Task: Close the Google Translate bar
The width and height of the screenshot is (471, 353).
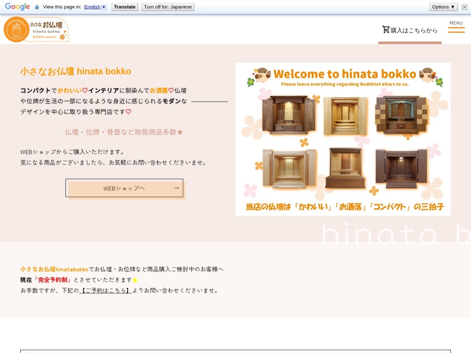Action: 464,7
